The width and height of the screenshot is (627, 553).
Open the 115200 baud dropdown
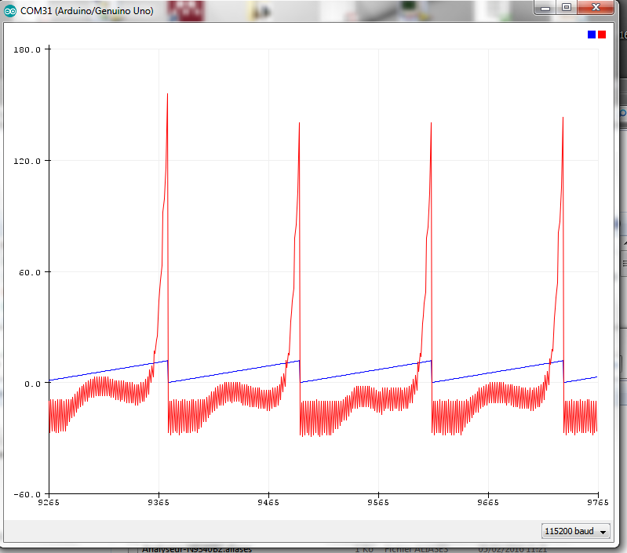tap(575, 531)
